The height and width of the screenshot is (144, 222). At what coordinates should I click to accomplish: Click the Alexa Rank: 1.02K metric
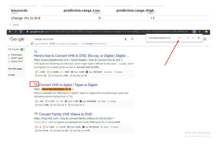point(77,72)
